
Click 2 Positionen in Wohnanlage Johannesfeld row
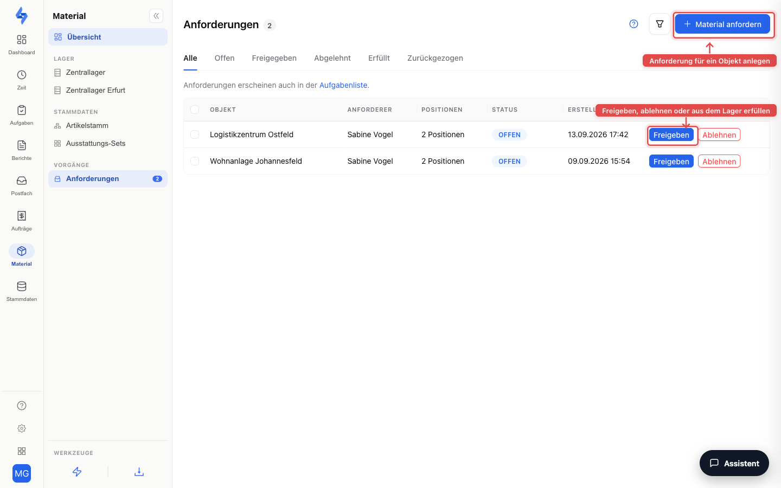point(443,161)
